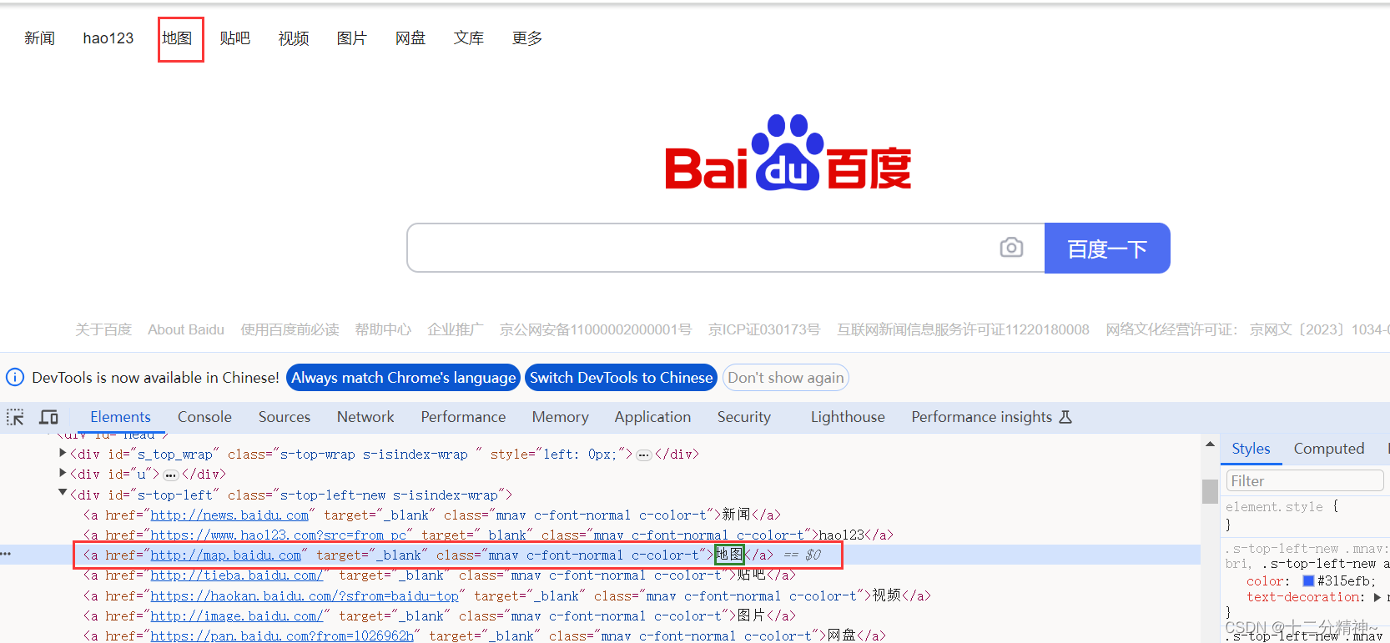Click the 京ICP证030173号 footer link

pyautogui.click(x=764, y=329)
